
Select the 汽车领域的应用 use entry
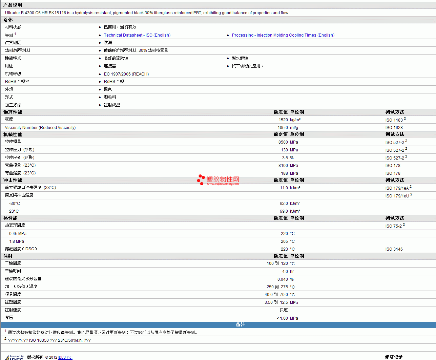pyautogui.click(x=247, y=66)
